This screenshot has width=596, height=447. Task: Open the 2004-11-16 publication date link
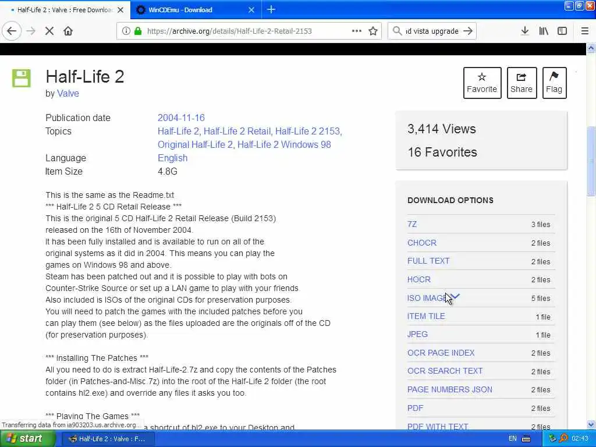(181, 118)
